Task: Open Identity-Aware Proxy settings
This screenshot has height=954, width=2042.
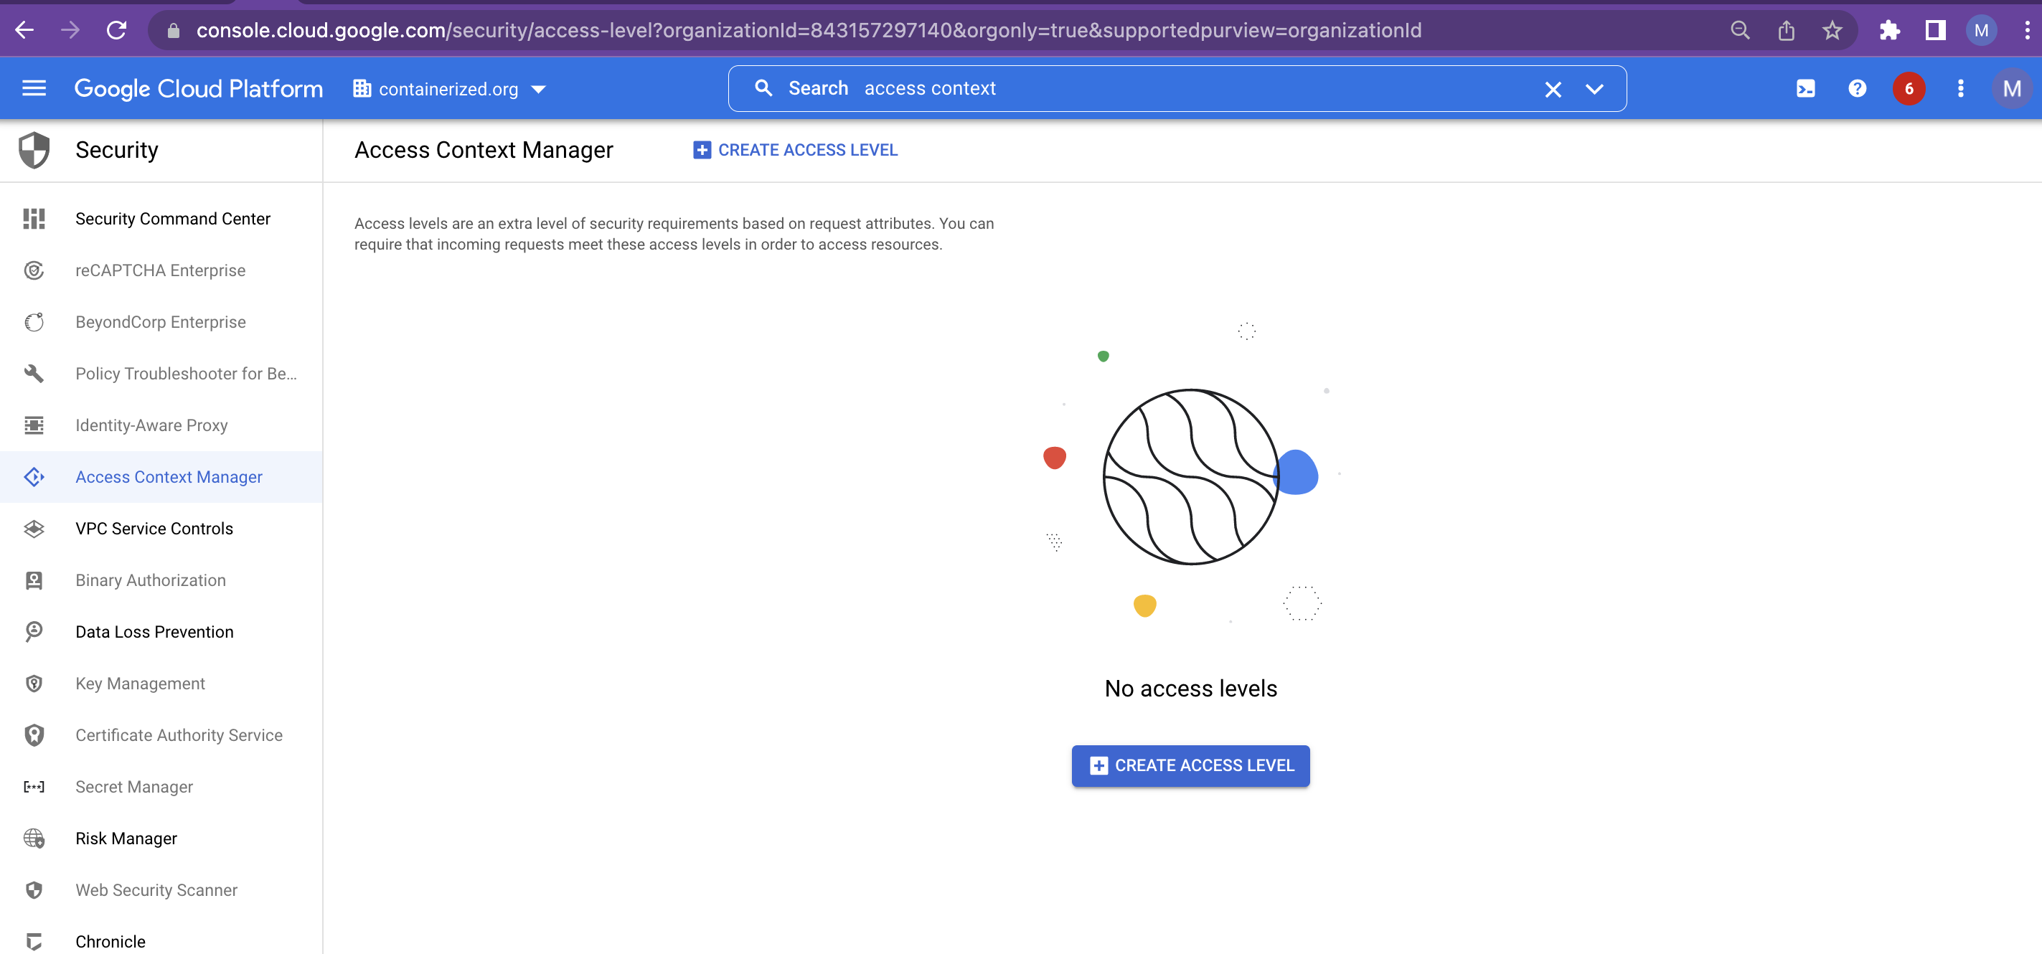Action: 151,425
